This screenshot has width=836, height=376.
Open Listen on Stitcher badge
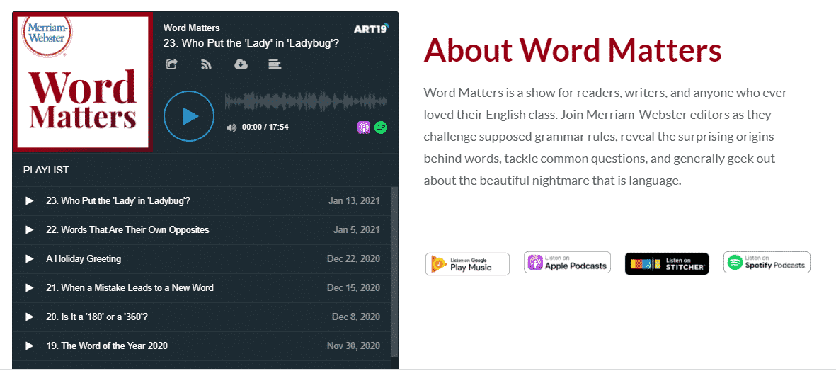(667, 263)
